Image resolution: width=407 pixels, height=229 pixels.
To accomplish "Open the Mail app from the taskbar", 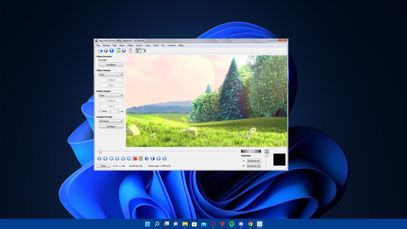I will (x=203, y=224).
